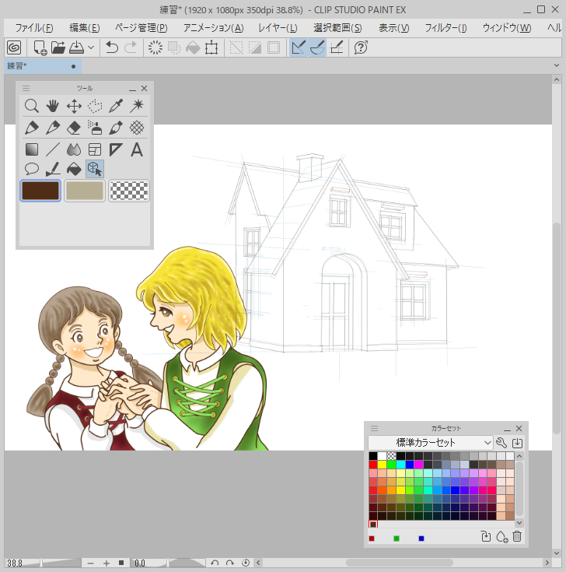This screenshot has height=572, width=566.
Task: Open the 表示(V) menu
Action: coord(393,28)
